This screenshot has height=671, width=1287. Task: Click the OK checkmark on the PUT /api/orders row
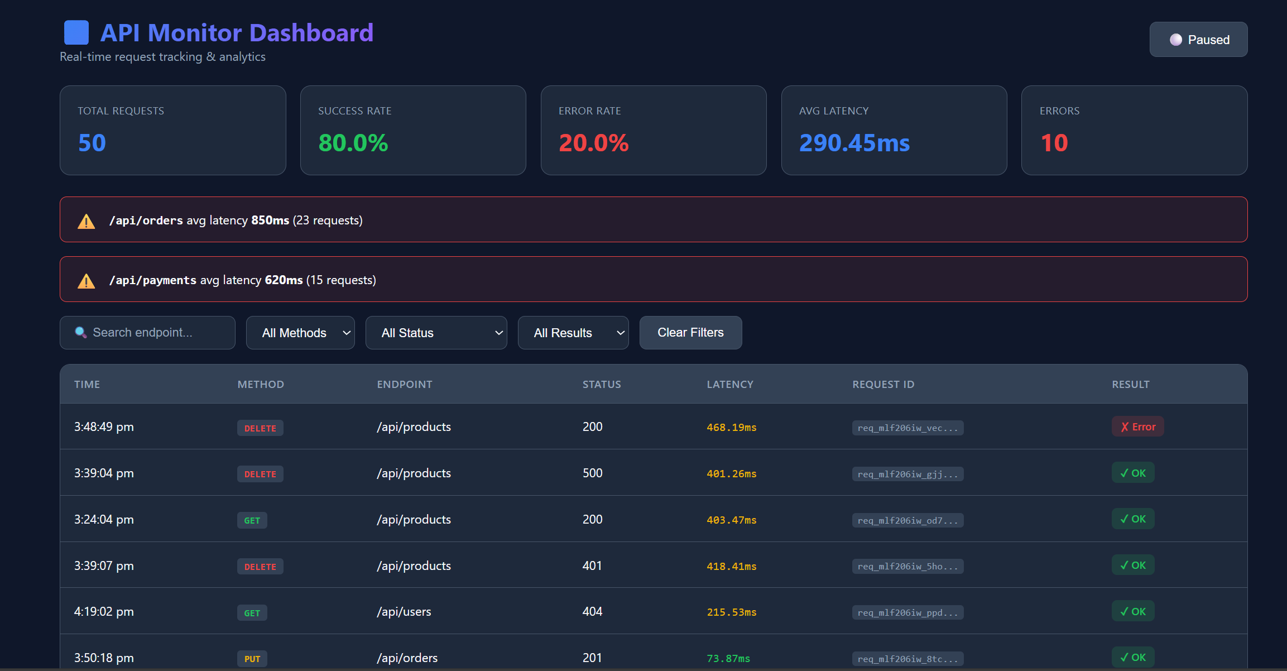tap(1132, 657)
